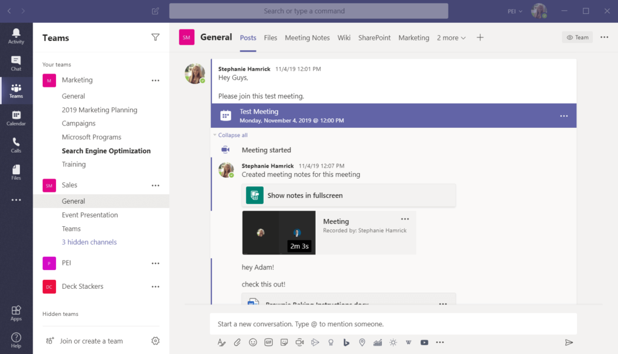
Task: Send the message with the send arrow
Action: coord(569,343)
